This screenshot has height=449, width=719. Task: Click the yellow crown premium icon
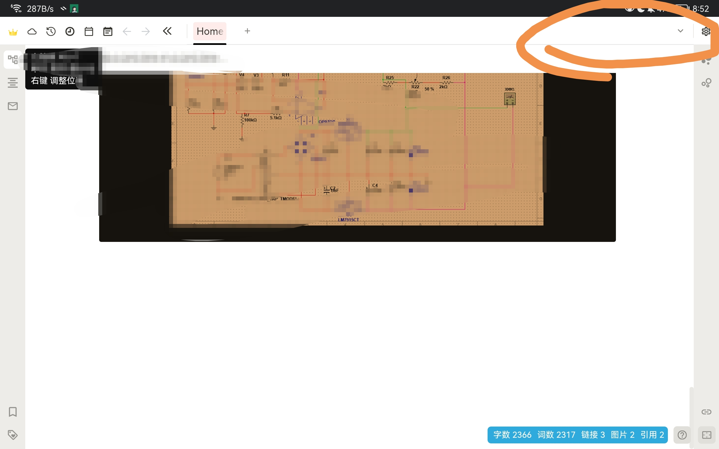[x=13, y=31]
